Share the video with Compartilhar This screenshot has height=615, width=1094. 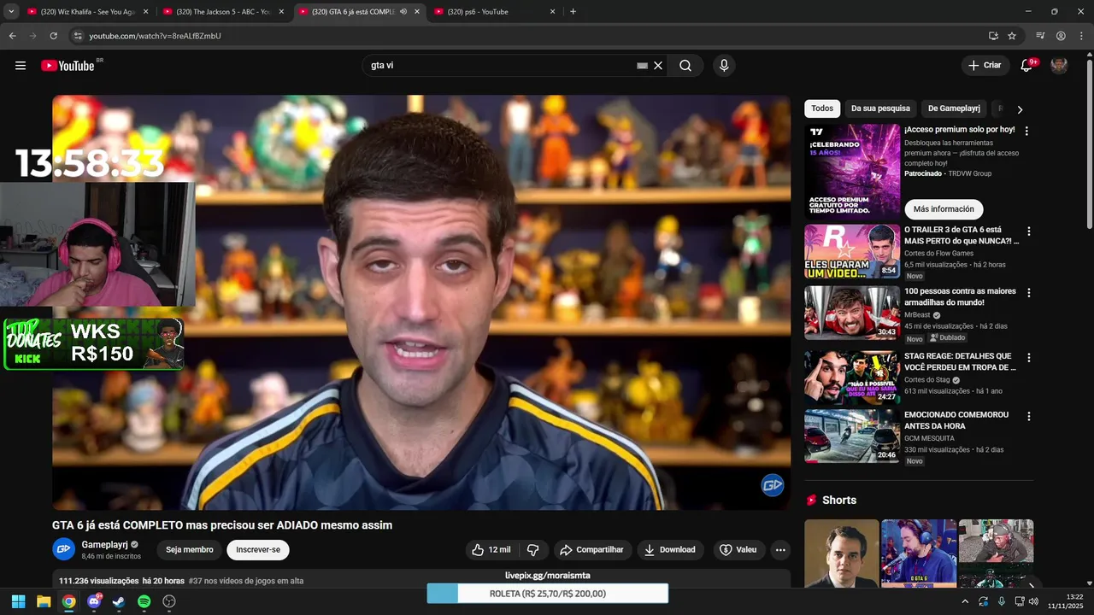pos(591,550)
